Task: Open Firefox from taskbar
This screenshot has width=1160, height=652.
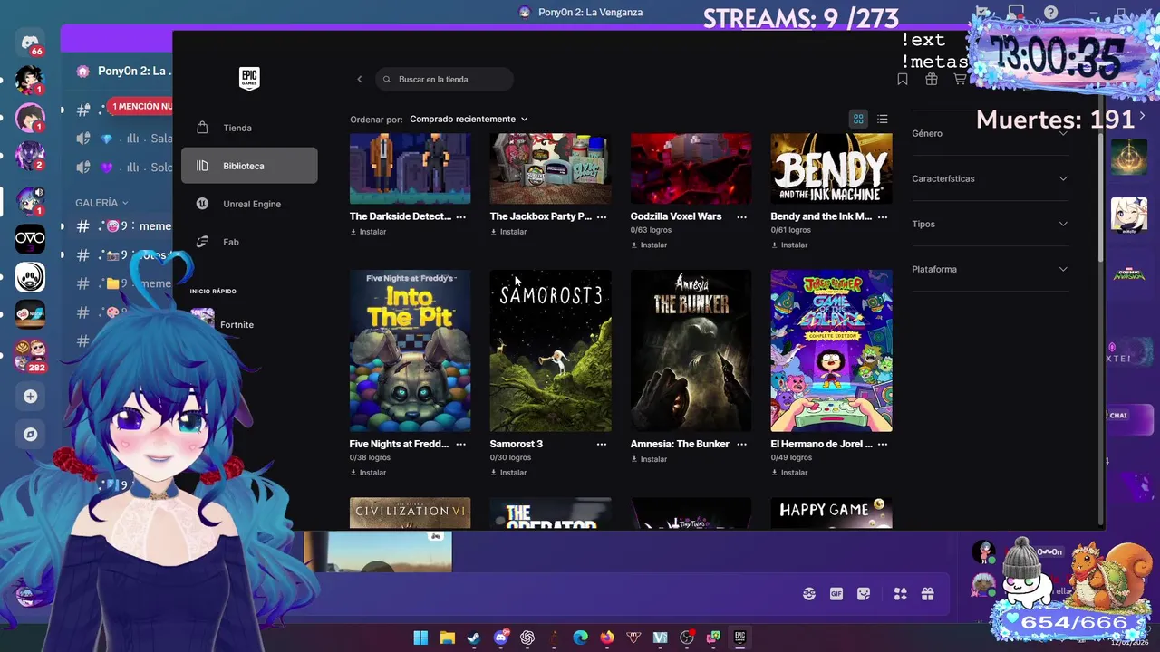Action: pyautogui.click(x=606, y=638)
